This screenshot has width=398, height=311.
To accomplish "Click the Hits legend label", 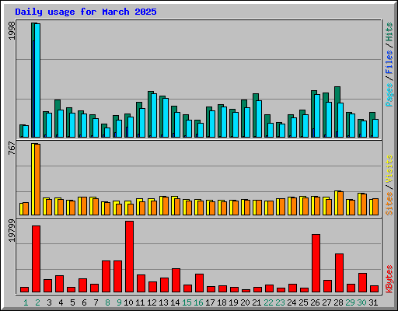I will (x=389, y=32).
